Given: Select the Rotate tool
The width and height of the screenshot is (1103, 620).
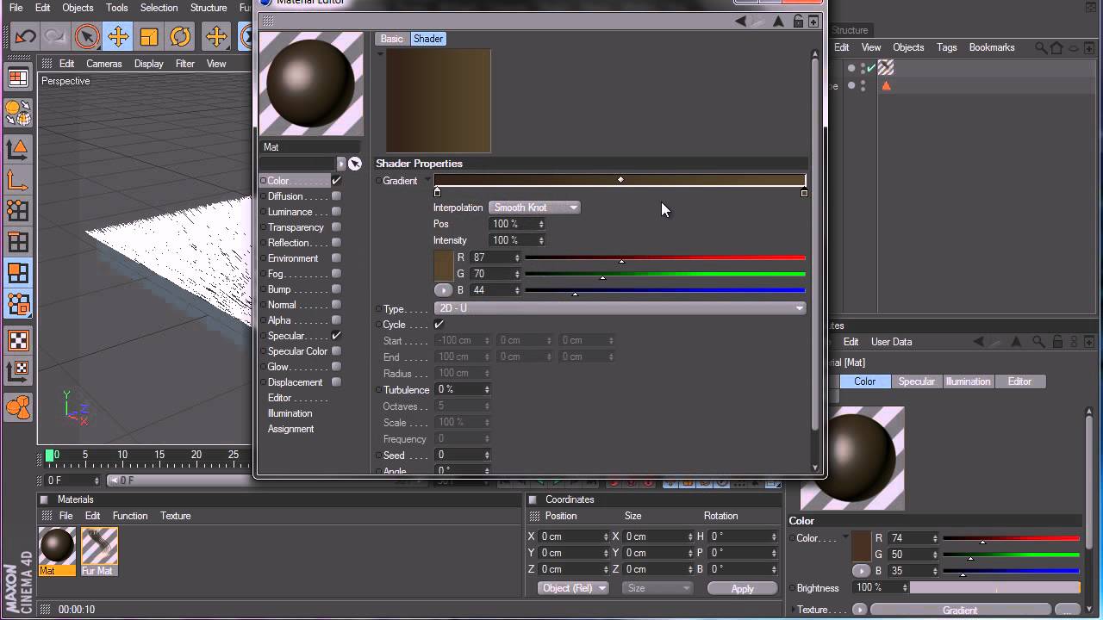Looking at the screenshot, I should [x=180, y=36].
